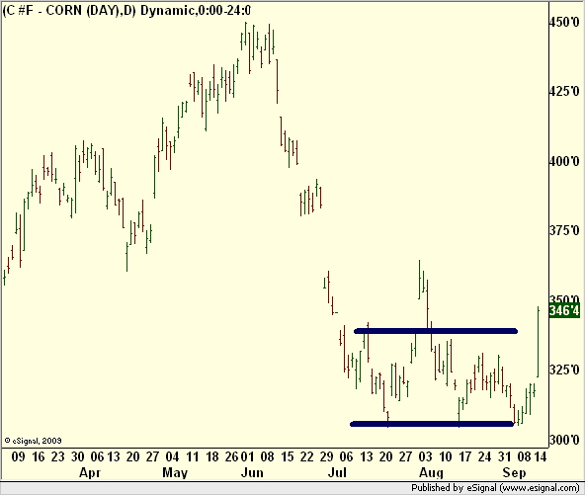
Task: Select the current price label 346'4
Action: [564, 310]
